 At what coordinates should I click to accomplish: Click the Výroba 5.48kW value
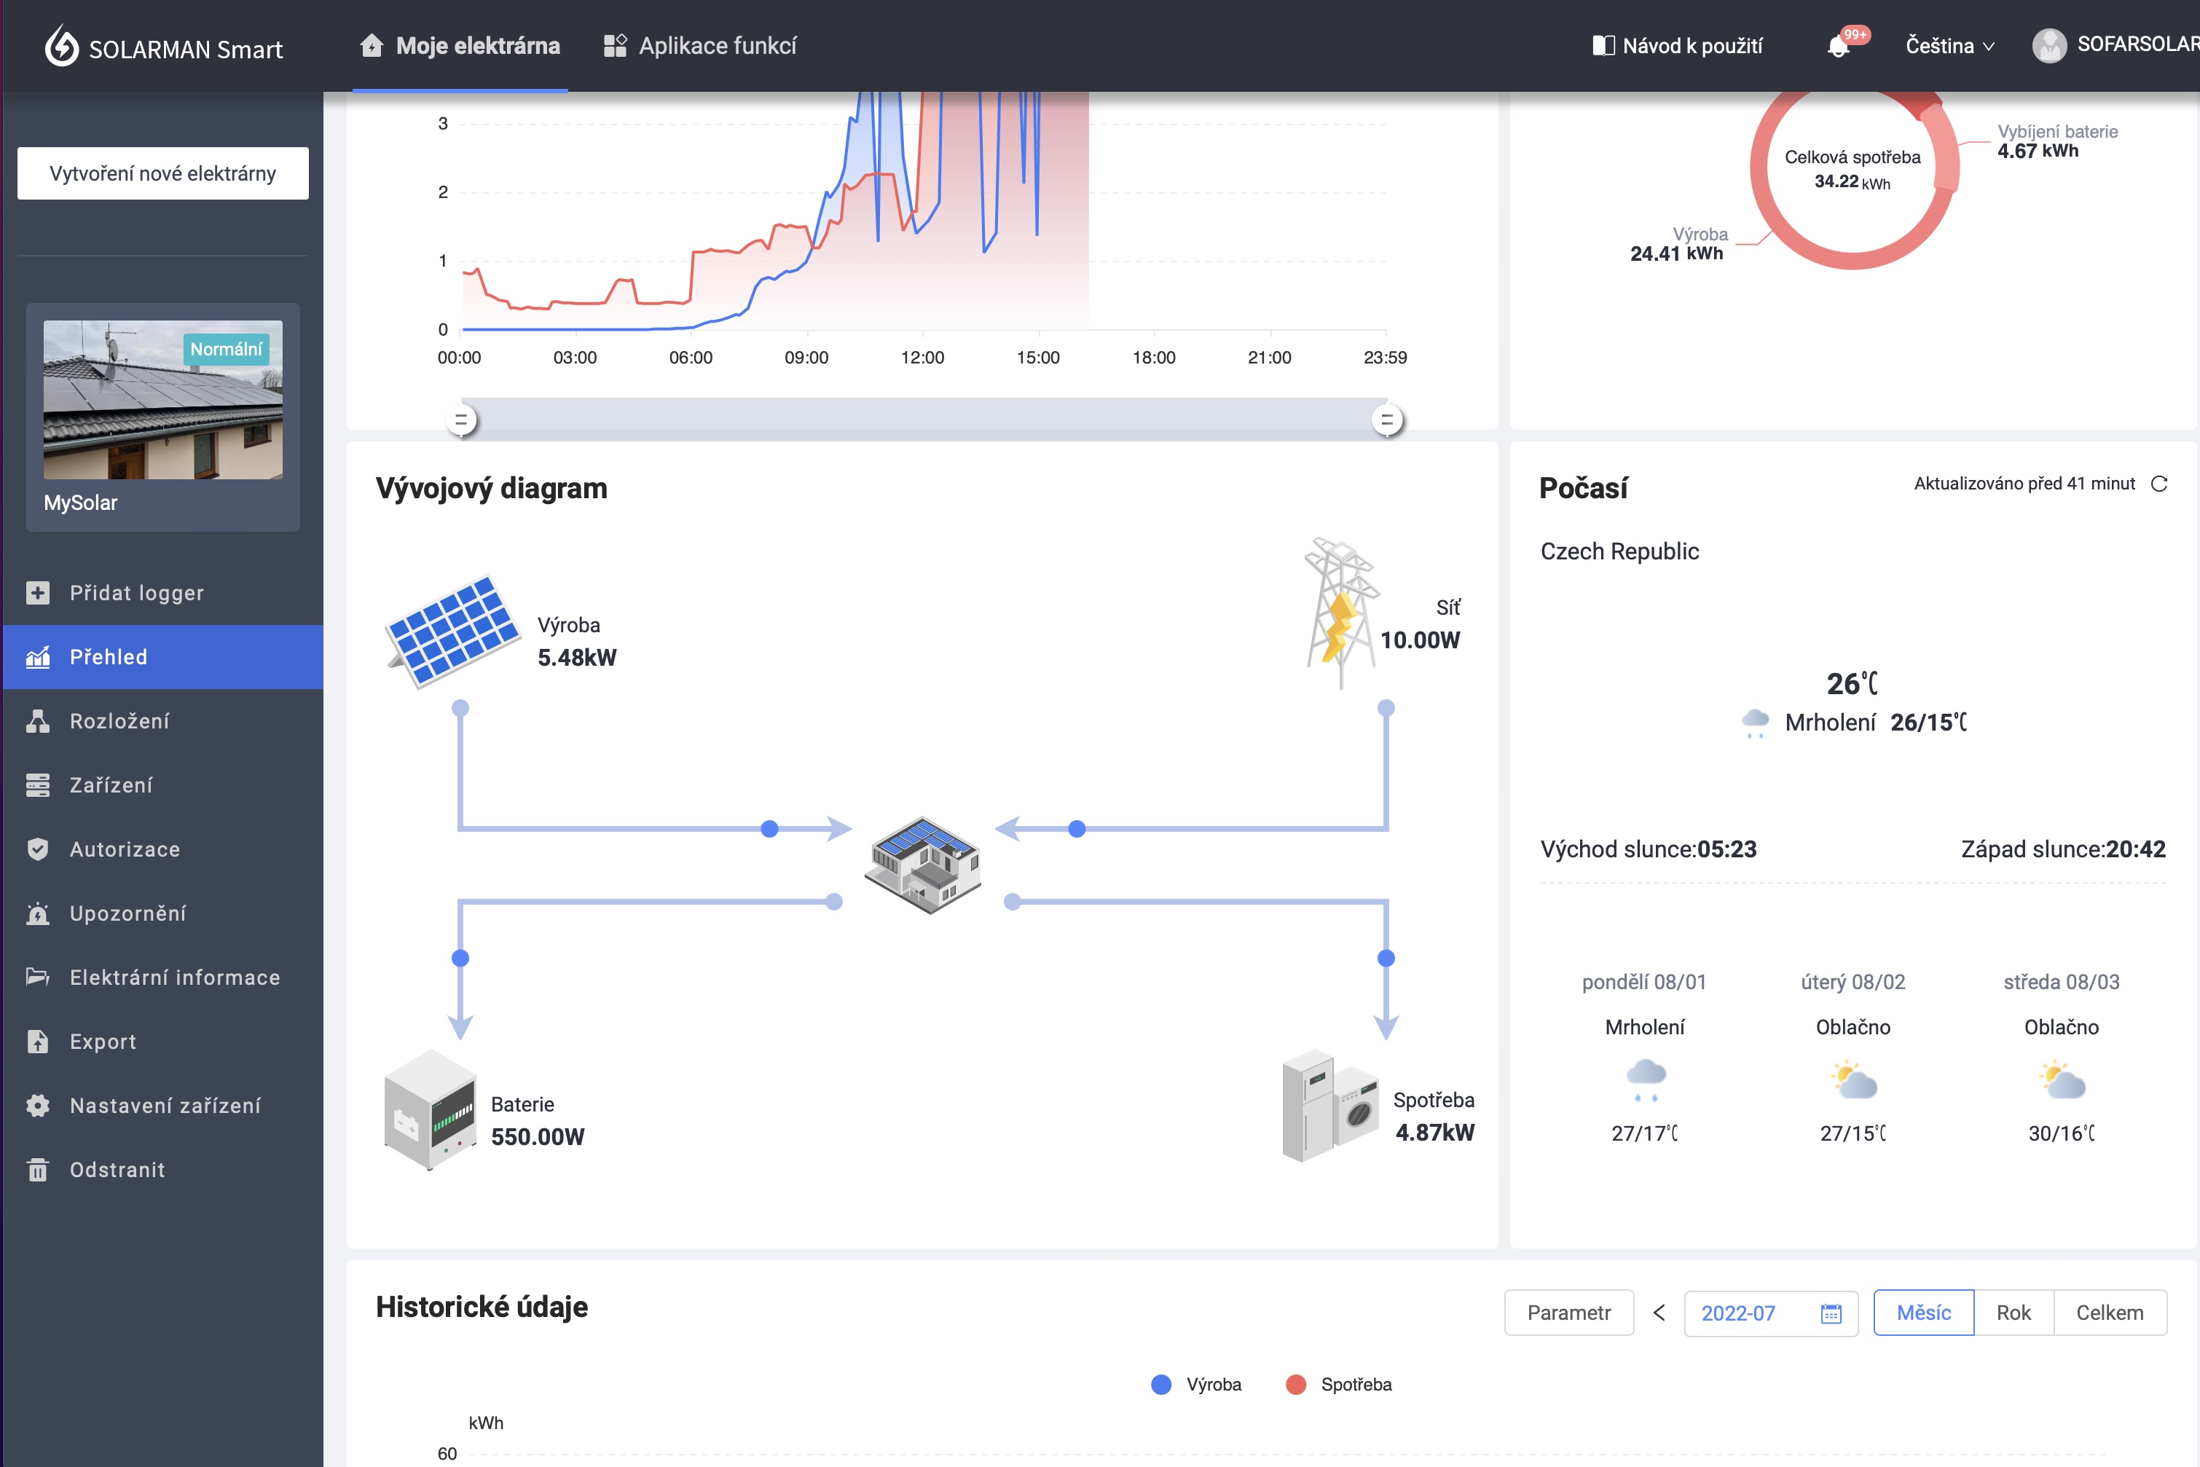coord(578,658)
